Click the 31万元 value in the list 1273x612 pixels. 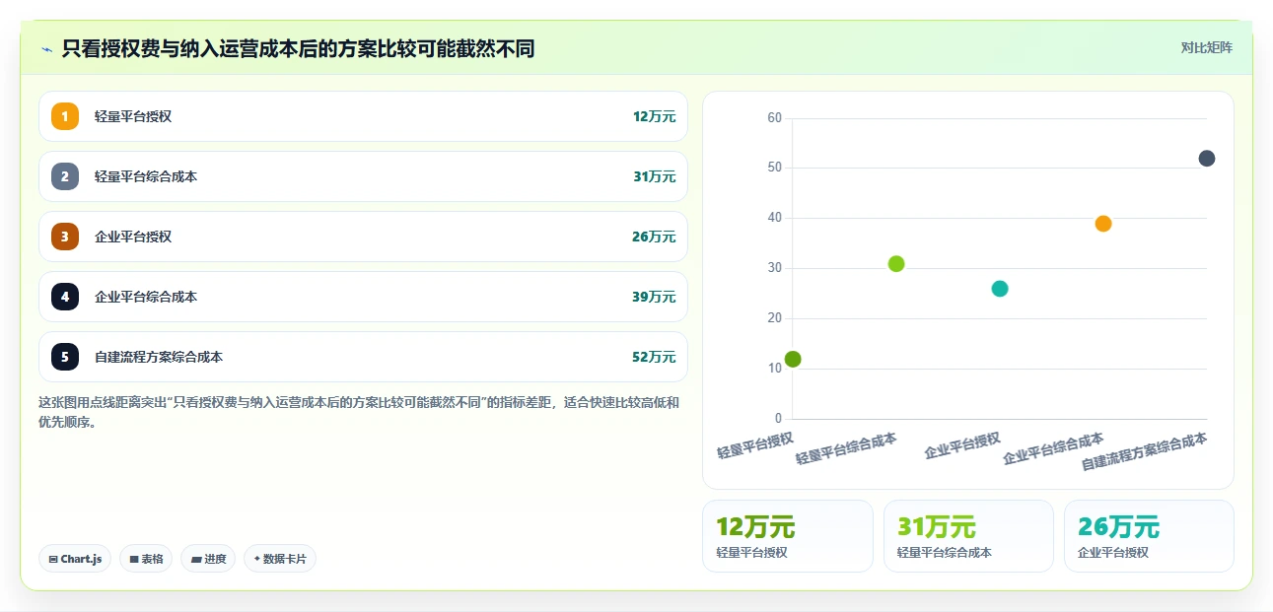tap(654, 176)
